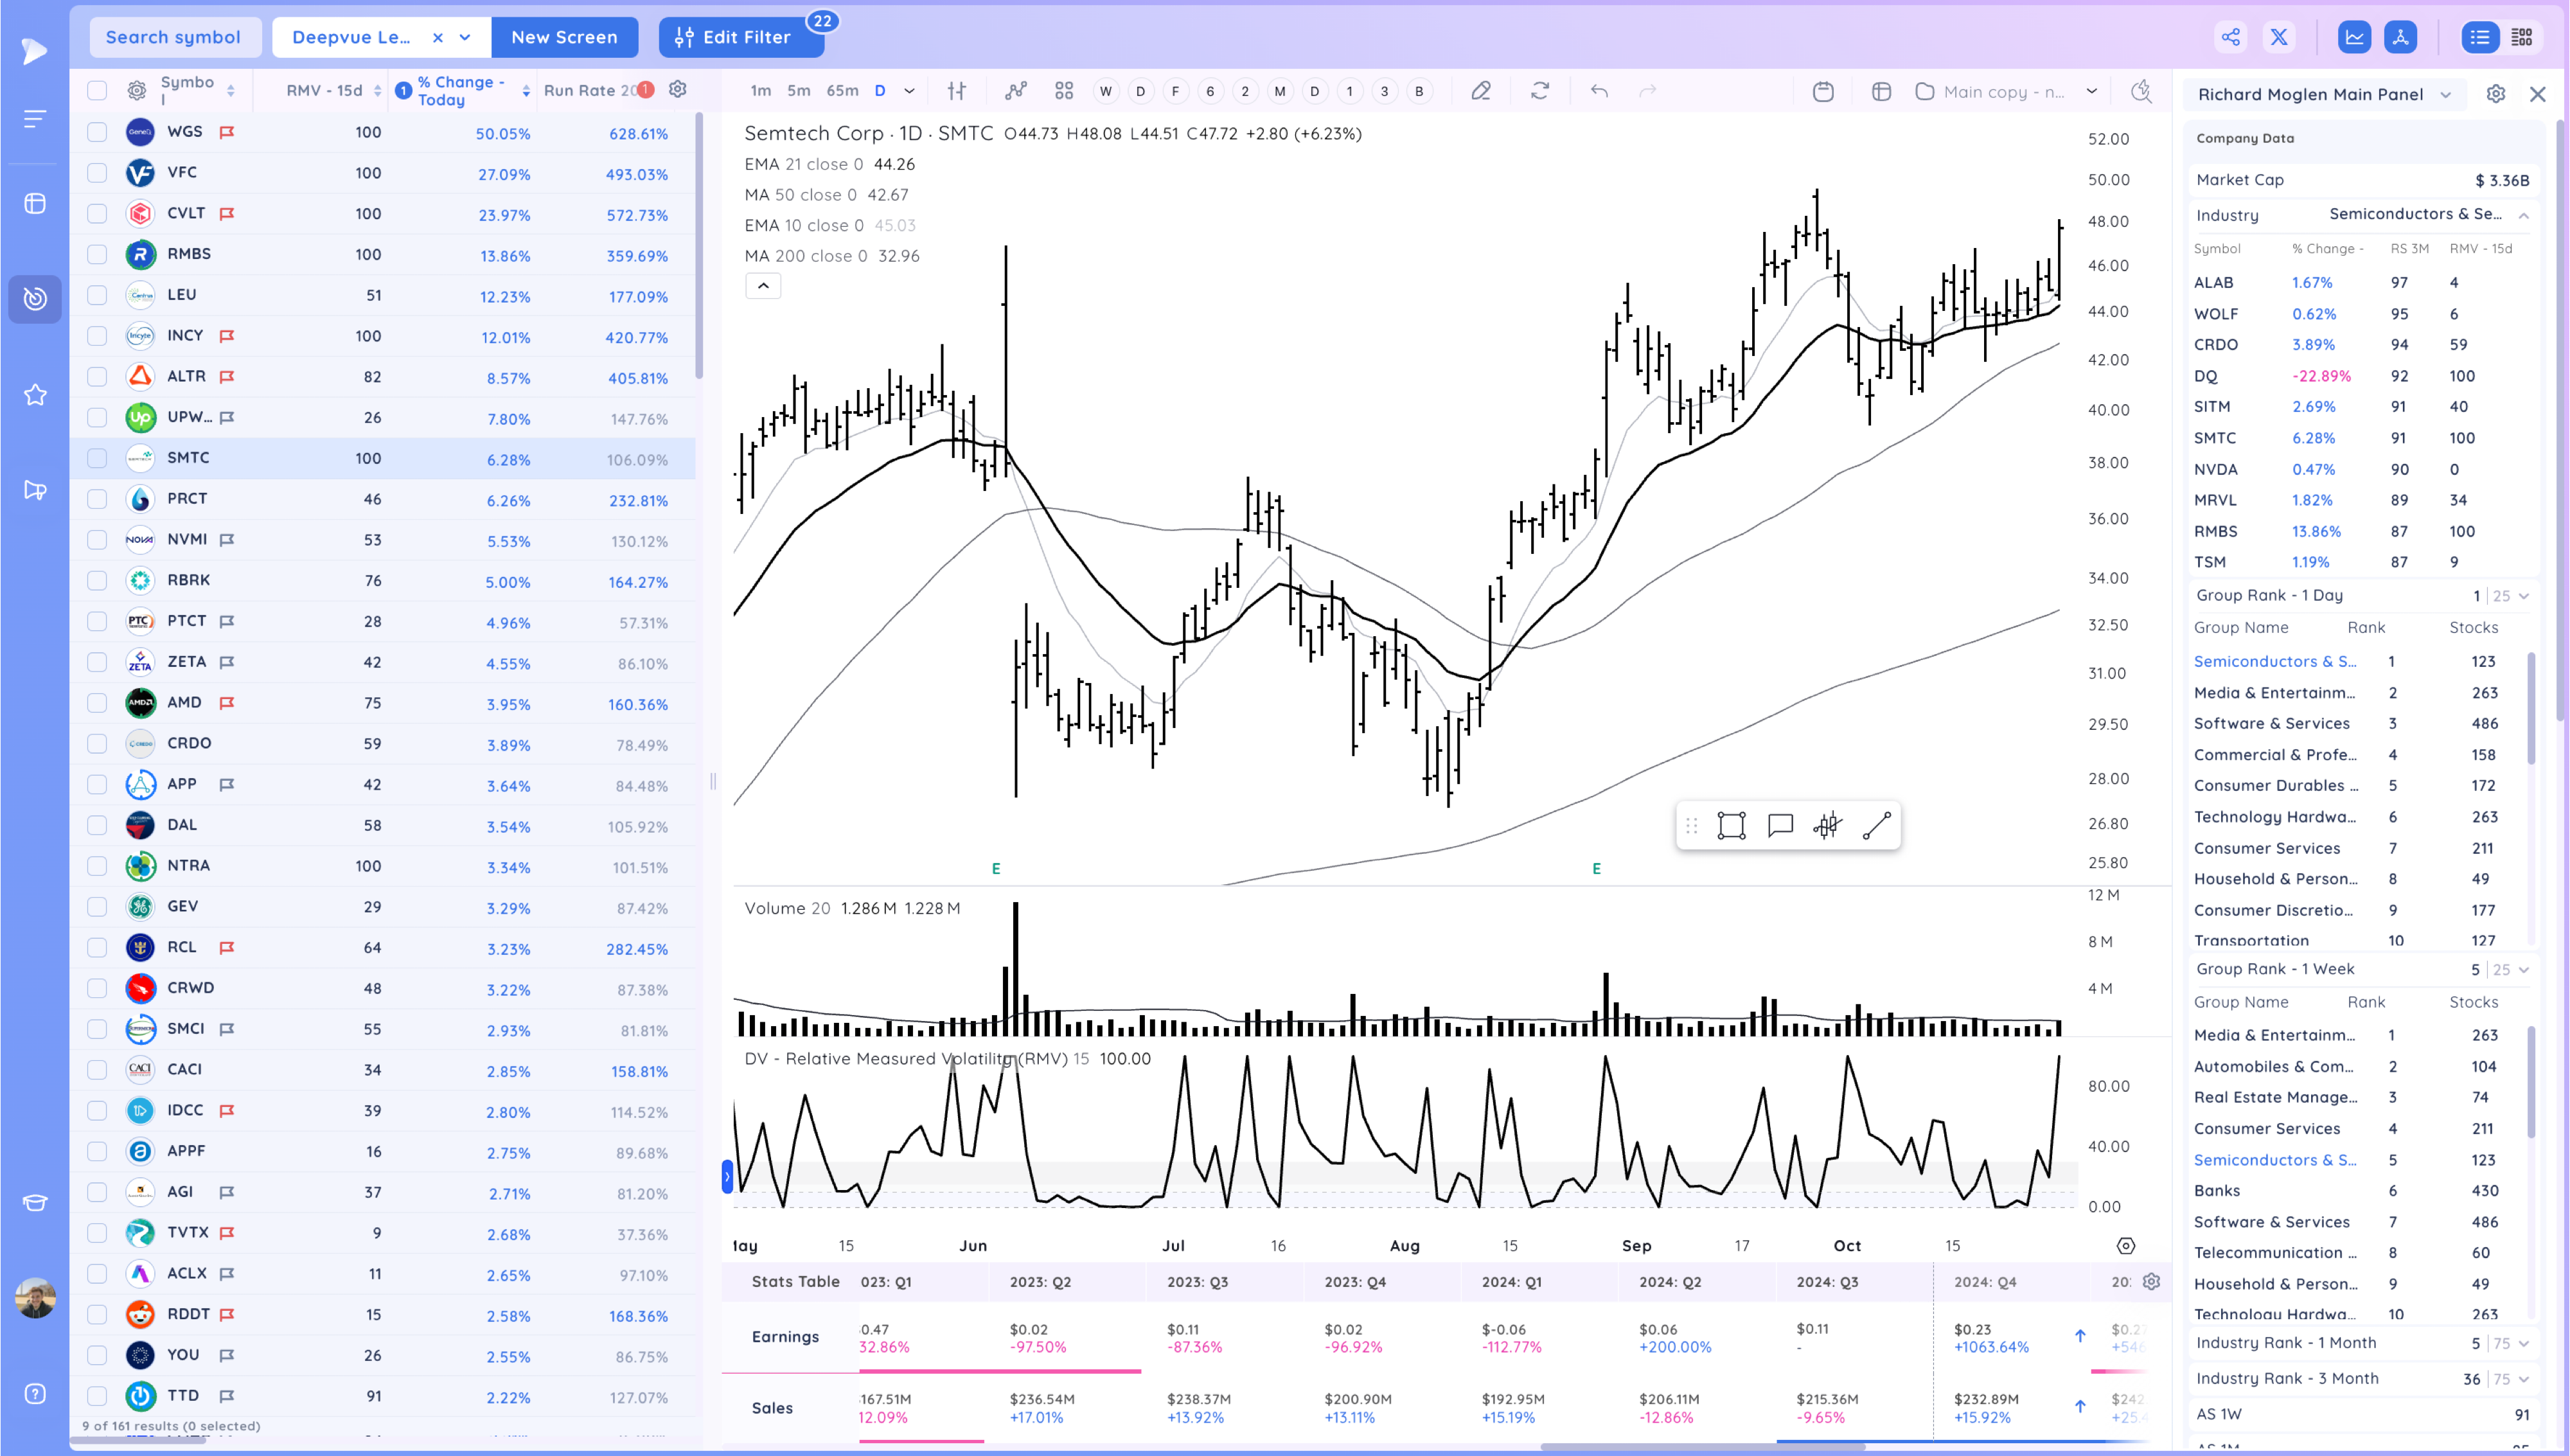Screen dimensions: 2570x1456
Task: Click the refresh chart icon
Action: tap(1539, 91)
